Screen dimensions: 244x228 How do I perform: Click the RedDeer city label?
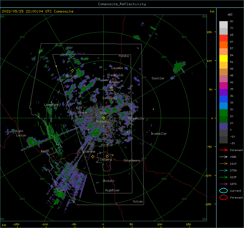115,82
